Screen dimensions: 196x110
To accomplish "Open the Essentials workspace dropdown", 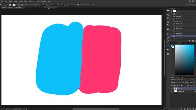I will coord(191,5).
